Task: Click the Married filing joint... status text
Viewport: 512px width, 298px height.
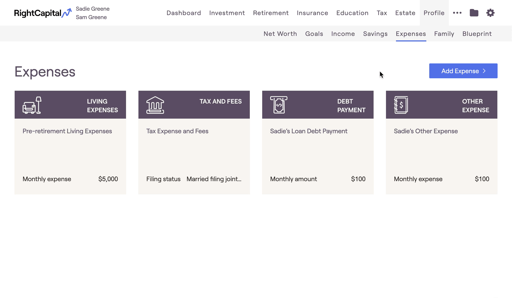Action: click(x=214, y=179)
